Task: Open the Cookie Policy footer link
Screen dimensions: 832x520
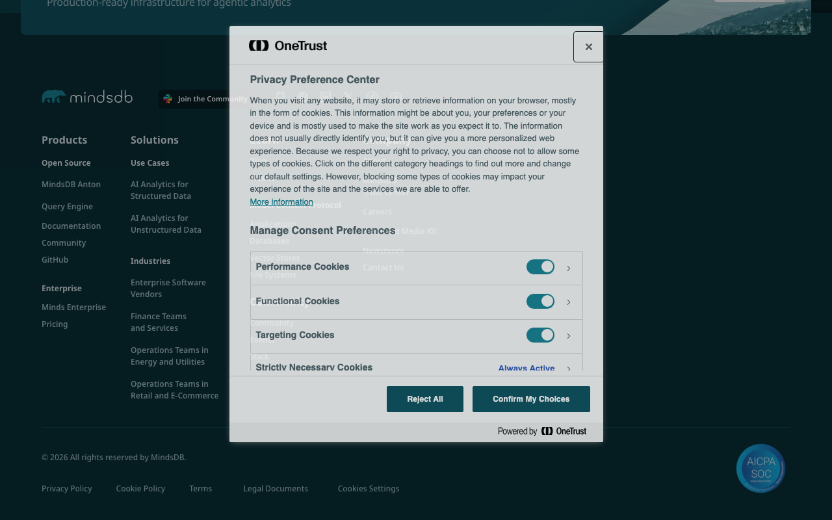Action: point(140,489)
